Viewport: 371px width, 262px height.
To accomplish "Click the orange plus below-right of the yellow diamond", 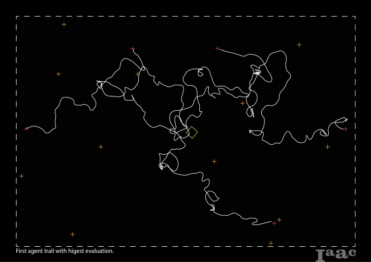I will 214,161.
